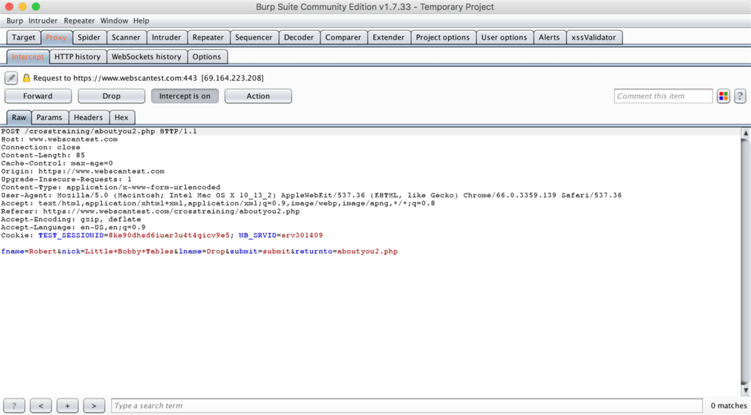This screenshot has width=751, height=415.
Task: Click the NB_SRVID cookie value srv301409
Action: pyautogui.click(x=302, y=235)
